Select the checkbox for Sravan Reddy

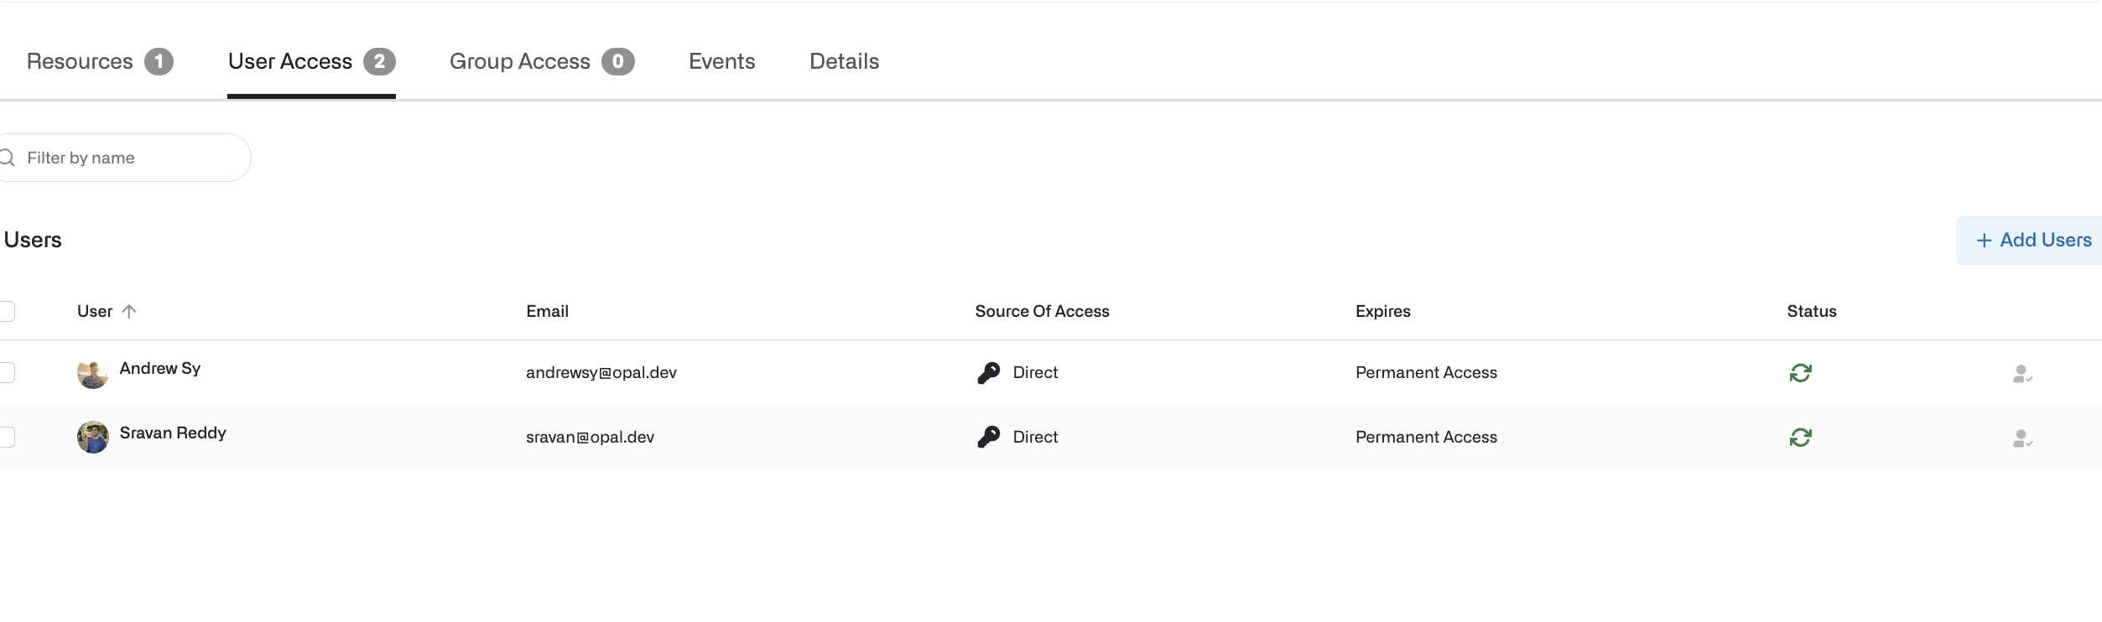(x=7, y=437)
